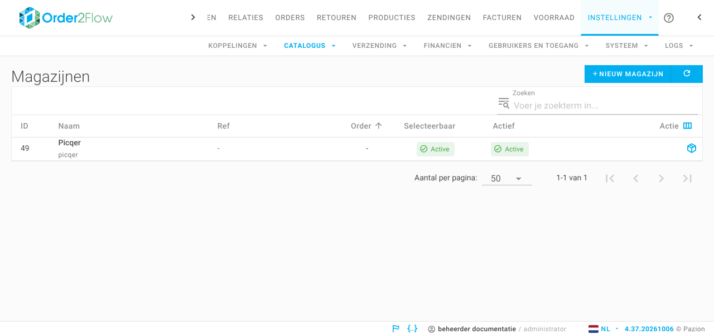Expand the Koppelingen submenu

click(x=238, y=46)
